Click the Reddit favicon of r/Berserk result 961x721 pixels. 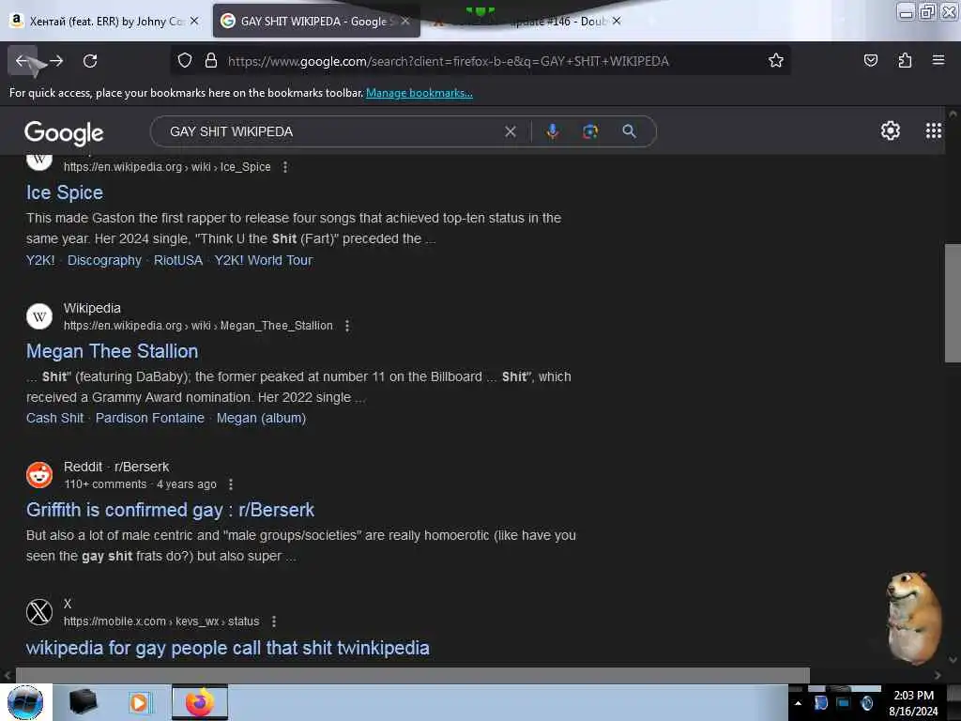click(x=39, y=475)
